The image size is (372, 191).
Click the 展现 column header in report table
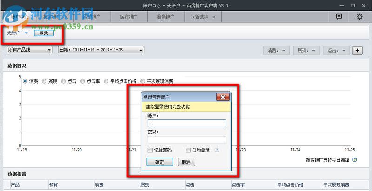(162, 185)
